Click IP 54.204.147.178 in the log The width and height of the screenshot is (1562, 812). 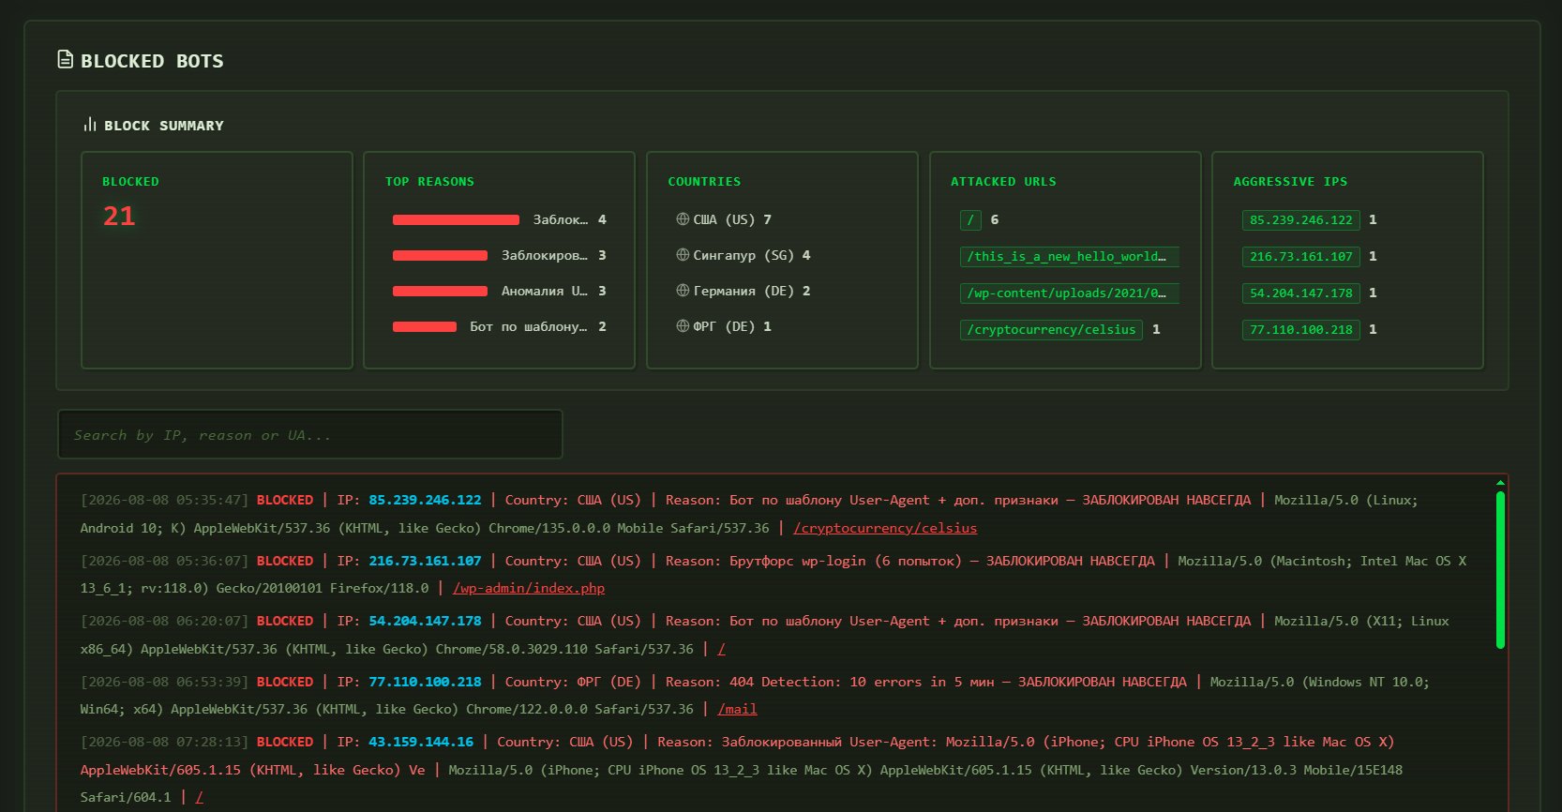(425, 621)
